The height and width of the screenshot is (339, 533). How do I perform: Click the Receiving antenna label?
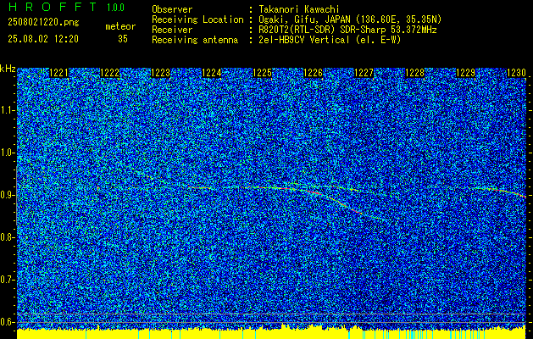point(195,40)
